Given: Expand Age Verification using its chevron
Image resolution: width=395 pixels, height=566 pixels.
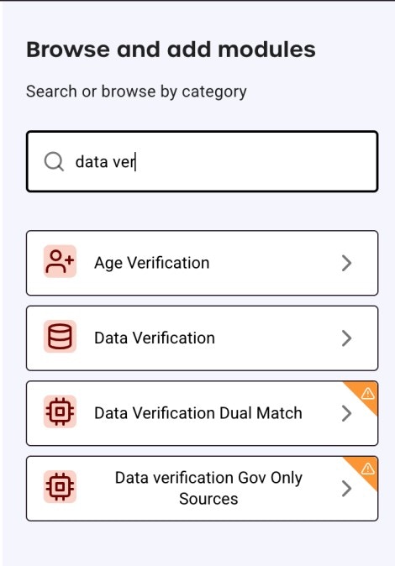Looking at the screenshot, I should [346, 263].
